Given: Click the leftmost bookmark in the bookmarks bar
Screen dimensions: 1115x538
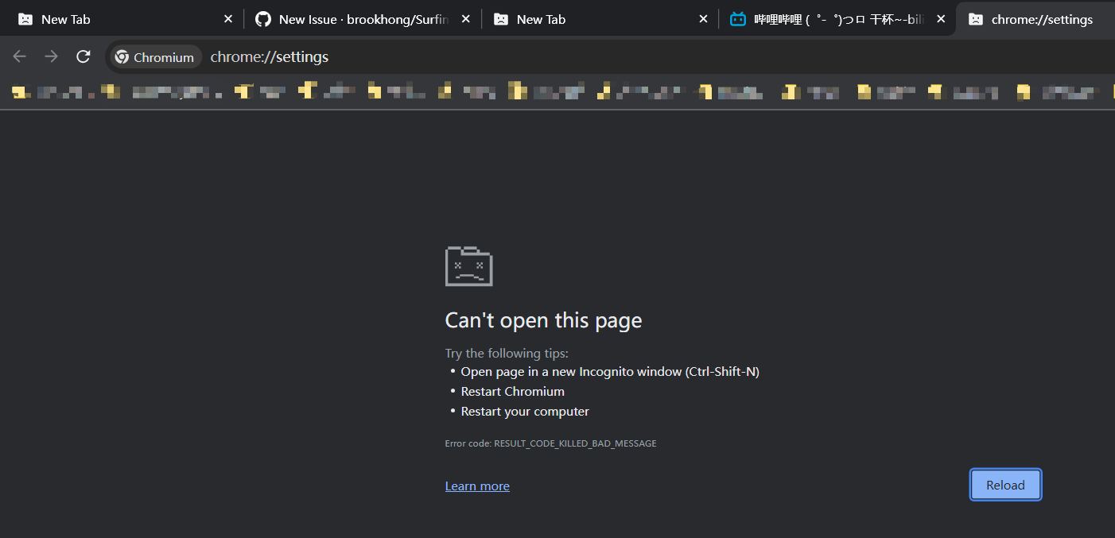Looking at the screenshot, I should point(21,91).
